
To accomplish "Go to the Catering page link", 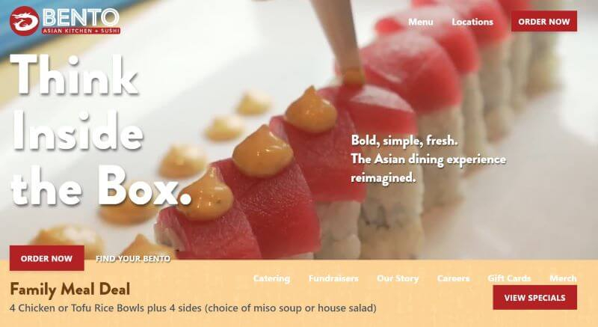I will tap(271, 278).
